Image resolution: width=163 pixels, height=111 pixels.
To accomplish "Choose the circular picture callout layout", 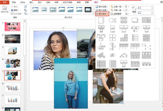I will [x=113, y=20].
